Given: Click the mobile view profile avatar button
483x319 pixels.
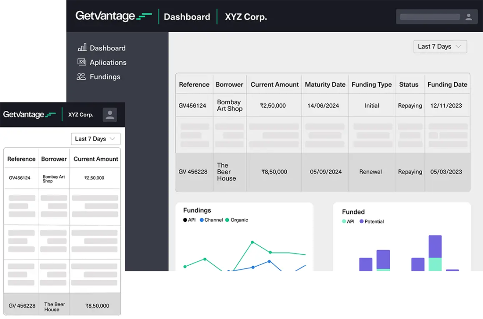Looking at the screenshot, I should [x=109, y=115].
